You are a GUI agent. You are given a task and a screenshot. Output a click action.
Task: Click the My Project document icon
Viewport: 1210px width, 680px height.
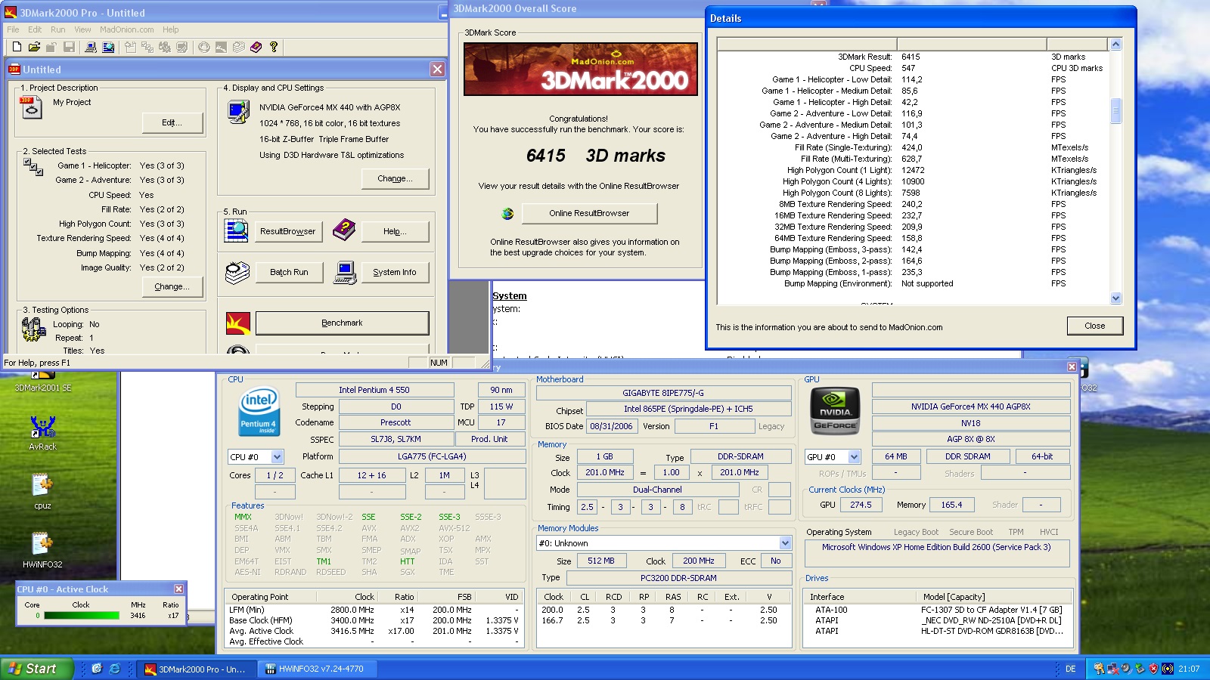31,108
